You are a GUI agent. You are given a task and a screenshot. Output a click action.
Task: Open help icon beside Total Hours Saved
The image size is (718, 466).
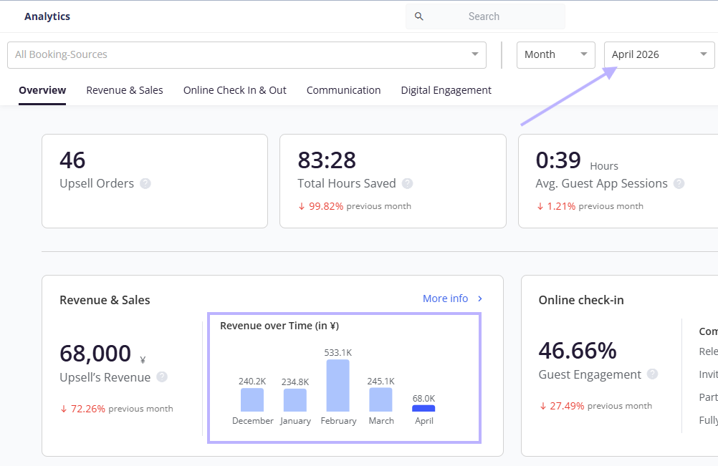point(407,183)
